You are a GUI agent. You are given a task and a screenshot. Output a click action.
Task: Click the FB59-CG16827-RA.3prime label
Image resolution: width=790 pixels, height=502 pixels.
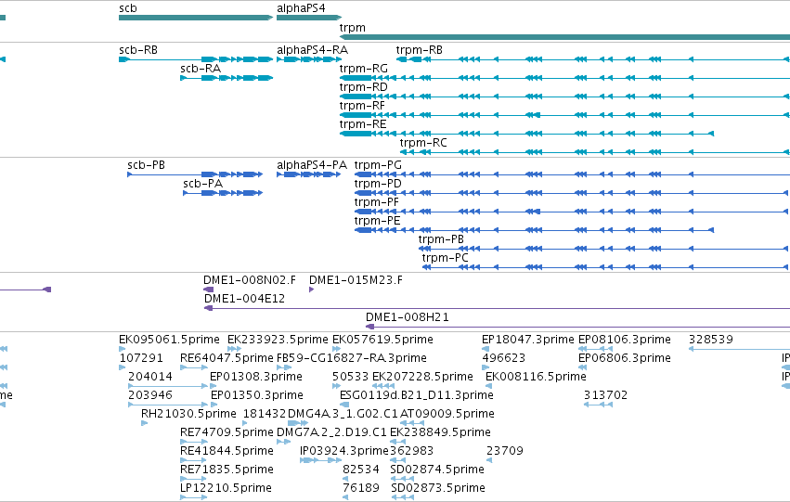click(x=352, y=358)
